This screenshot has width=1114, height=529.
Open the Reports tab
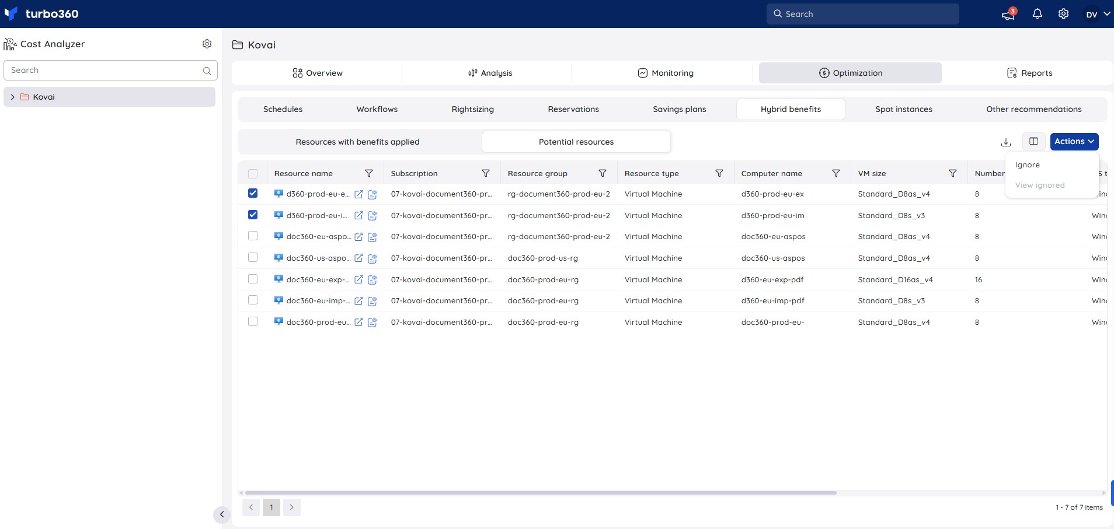click(1029, 73)
